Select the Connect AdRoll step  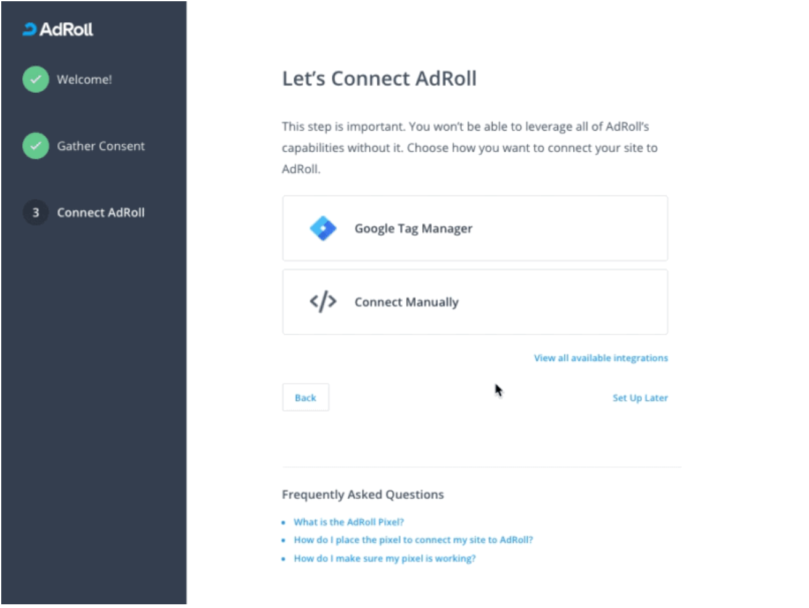pos(101,212)
